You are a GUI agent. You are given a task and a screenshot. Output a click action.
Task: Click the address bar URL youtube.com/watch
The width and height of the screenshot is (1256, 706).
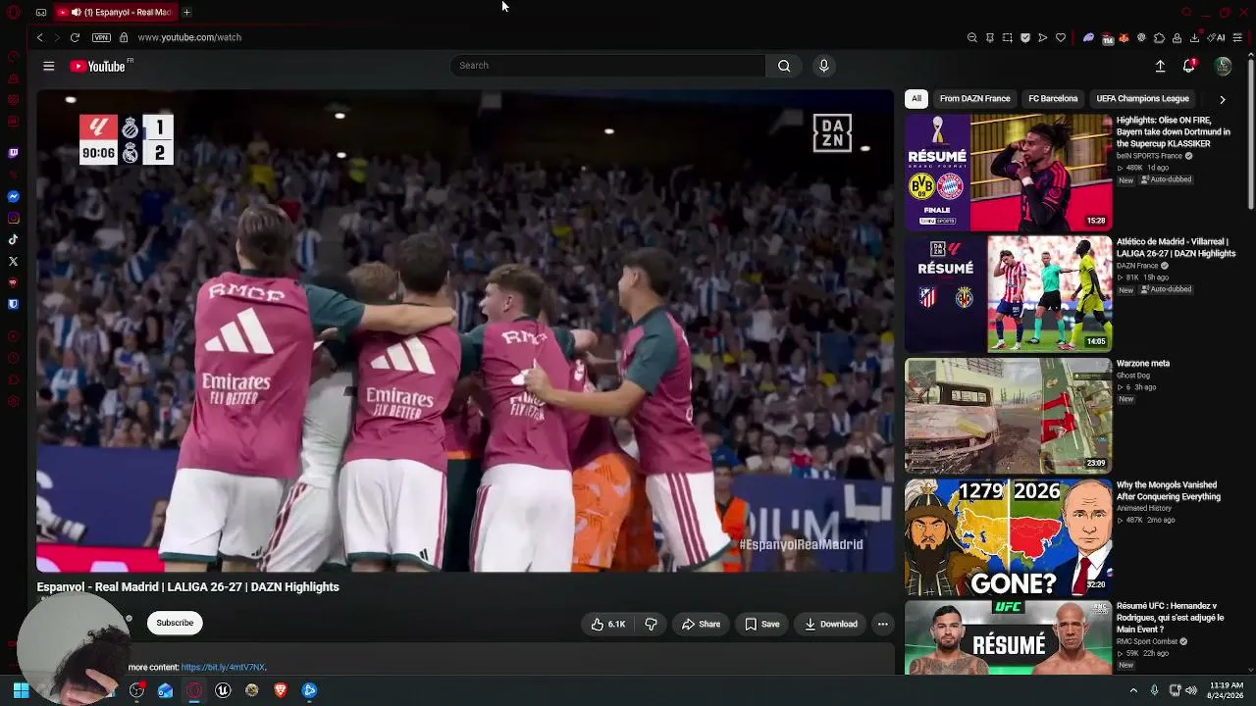coord(189,37)
